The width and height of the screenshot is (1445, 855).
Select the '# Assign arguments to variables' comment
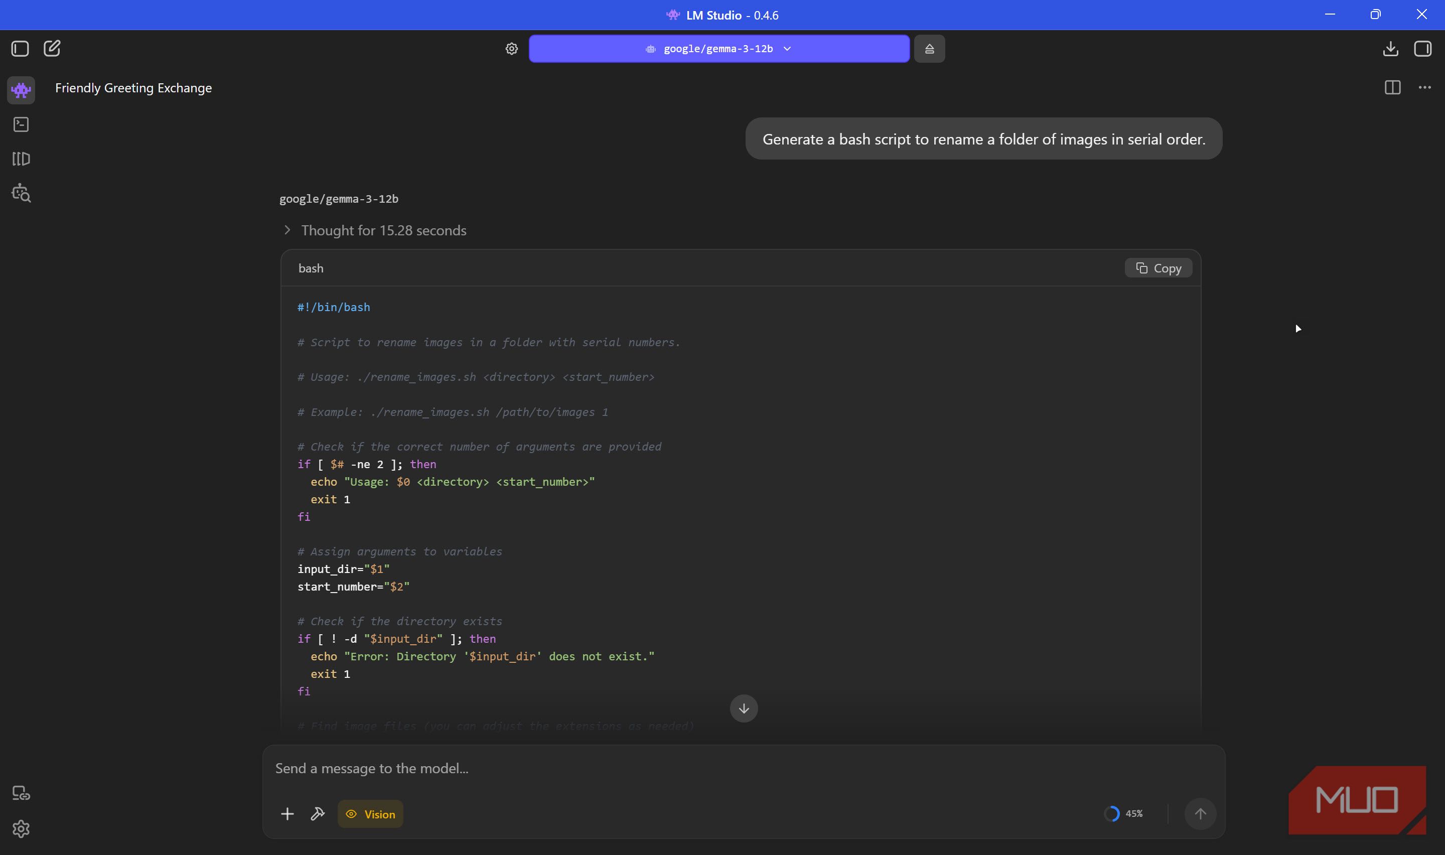[400, 552]
